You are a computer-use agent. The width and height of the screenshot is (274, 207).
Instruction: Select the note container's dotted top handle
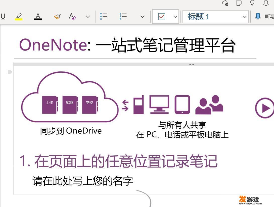coord(191,65)
